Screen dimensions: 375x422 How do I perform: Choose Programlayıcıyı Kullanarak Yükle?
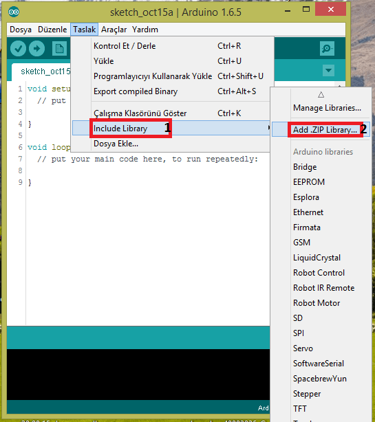click(171, 76)
